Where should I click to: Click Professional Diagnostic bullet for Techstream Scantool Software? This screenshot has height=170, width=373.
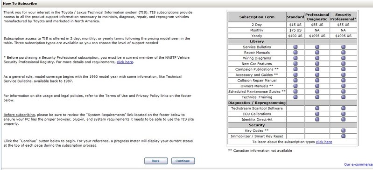(x=317, y=108)
